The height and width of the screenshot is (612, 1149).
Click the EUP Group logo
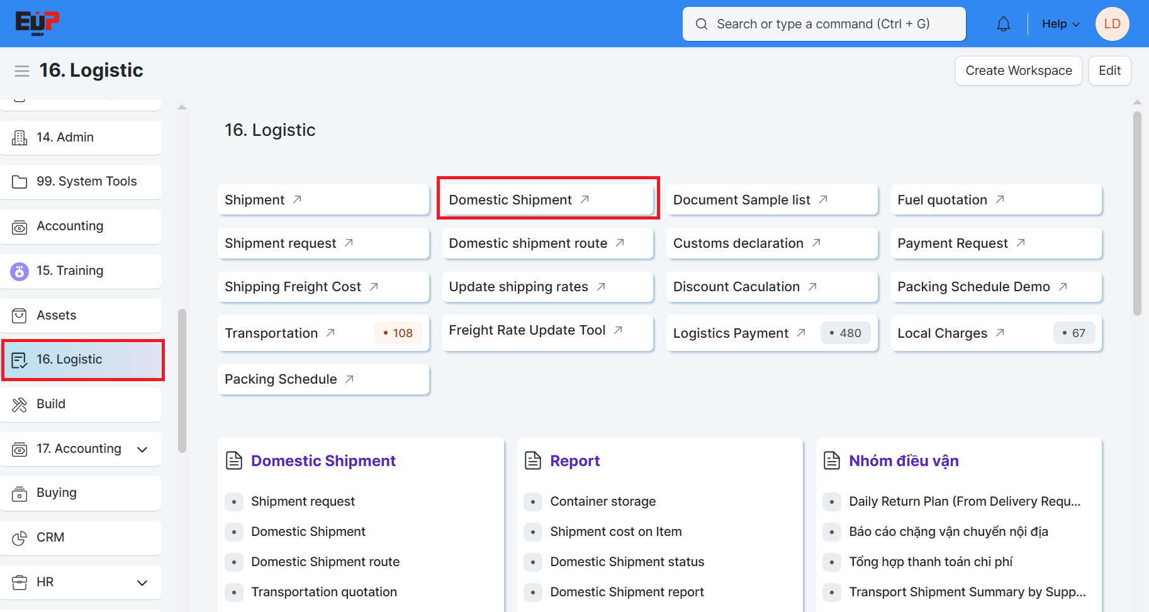click(37, 23)
